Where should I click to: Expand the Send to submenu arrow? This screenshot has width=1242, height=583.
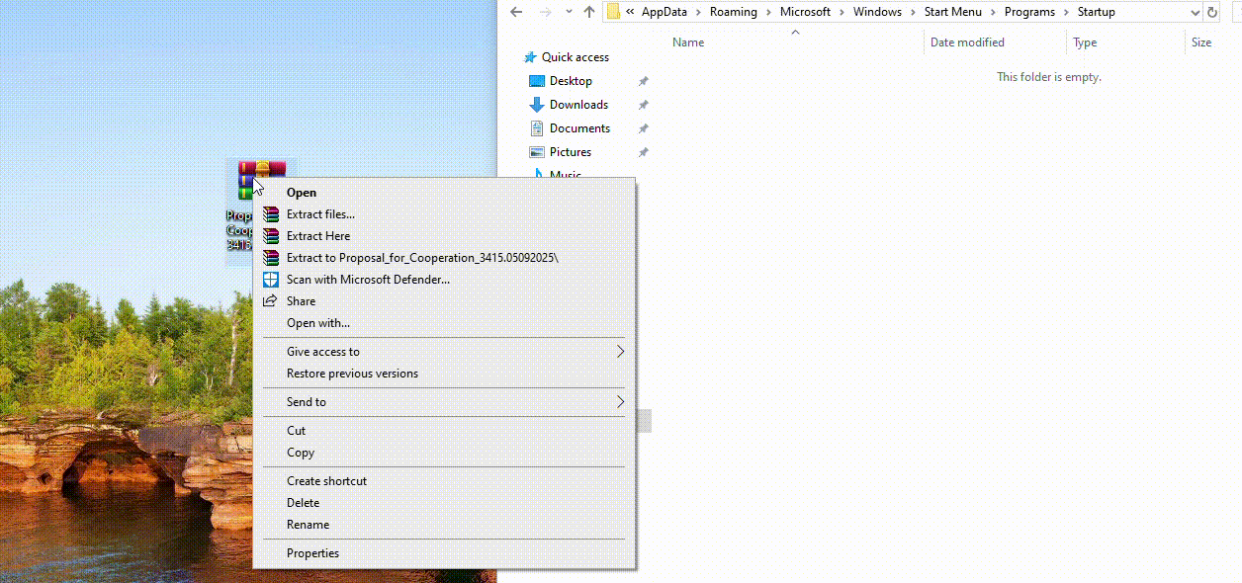pos(620,402)
